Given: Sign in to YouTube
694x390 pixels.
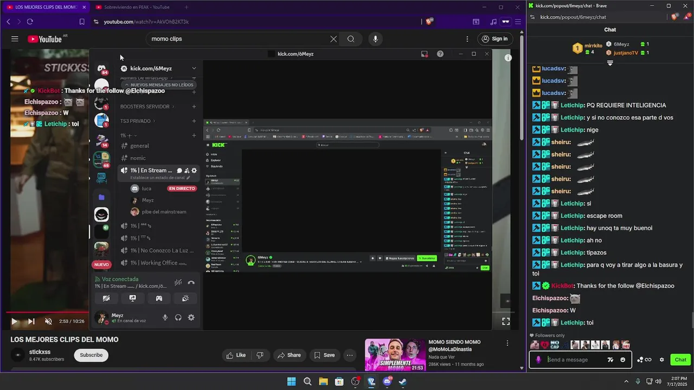Looking at the screenshot, I should pos(494,39).
